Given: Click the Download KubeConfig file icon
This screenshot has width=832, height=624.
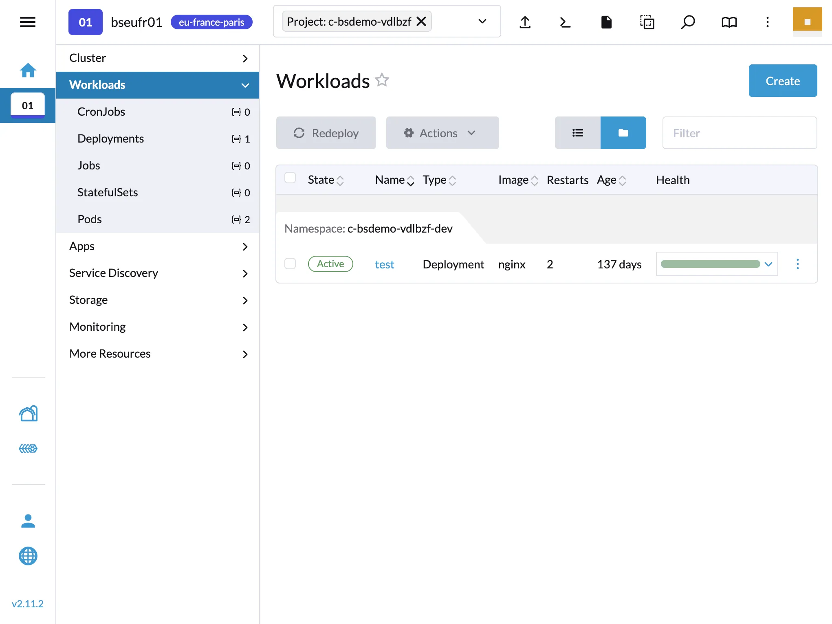Looking at the screenshot, I should tap(606, 22).
